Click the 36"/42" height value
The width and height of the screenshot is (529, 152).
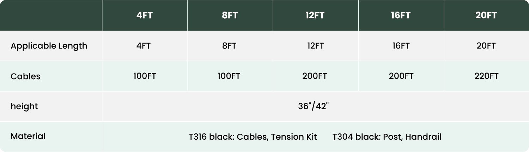click(x=314, y=106)
